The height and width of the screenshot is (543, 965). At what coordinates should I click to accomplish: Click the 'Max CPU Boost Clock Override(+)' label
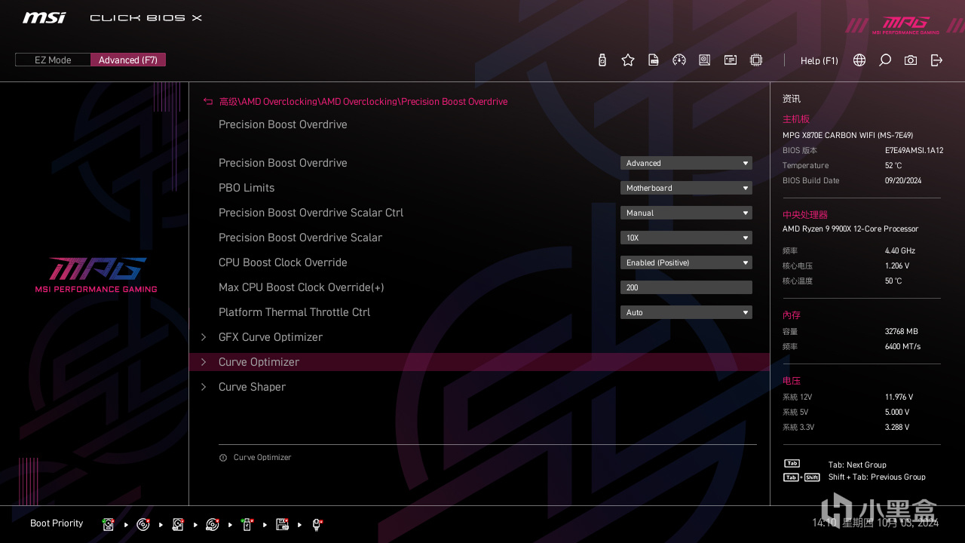(302, 287)
